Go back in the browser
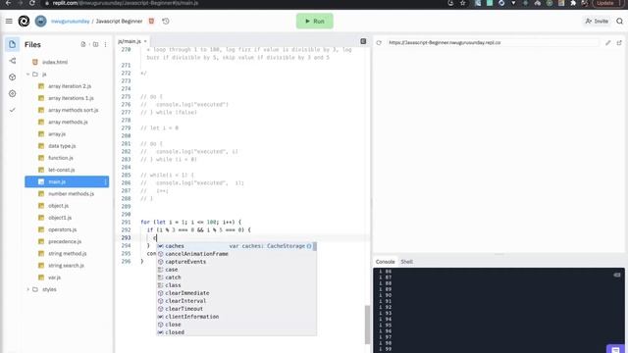628x353 pixels. point(8,3)
